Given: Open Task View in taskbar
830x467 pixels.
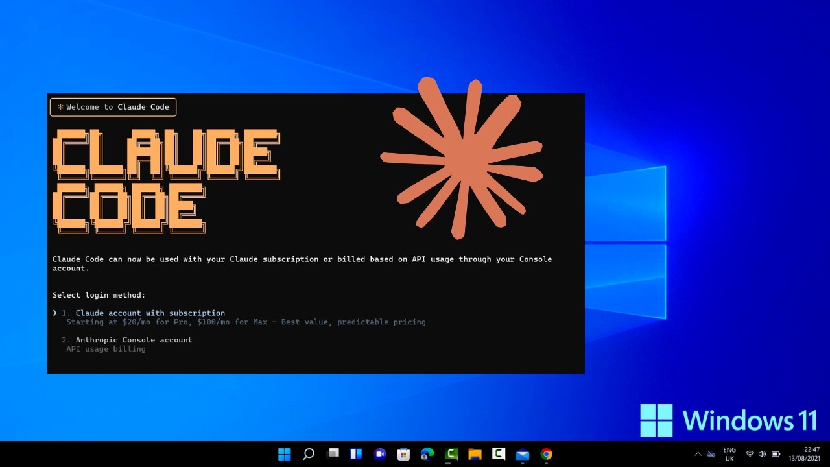Looking at the screenshot, I should point(333,454).
